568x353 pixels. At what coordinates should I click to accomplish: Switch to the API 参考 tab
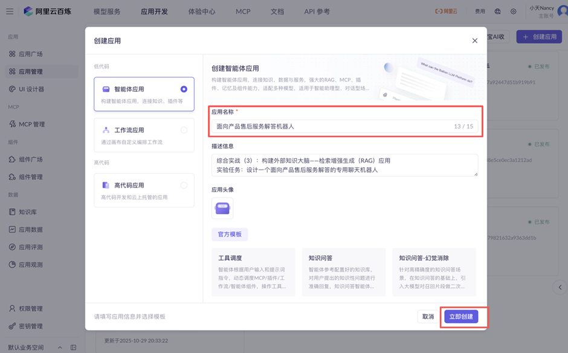317,11
